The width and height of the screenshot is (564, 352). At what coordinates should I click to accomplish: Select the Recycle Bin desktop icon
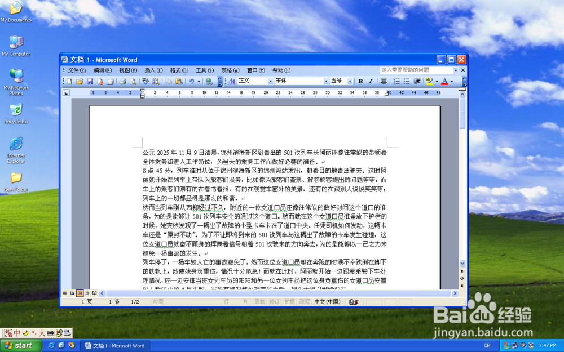point(16,114)
